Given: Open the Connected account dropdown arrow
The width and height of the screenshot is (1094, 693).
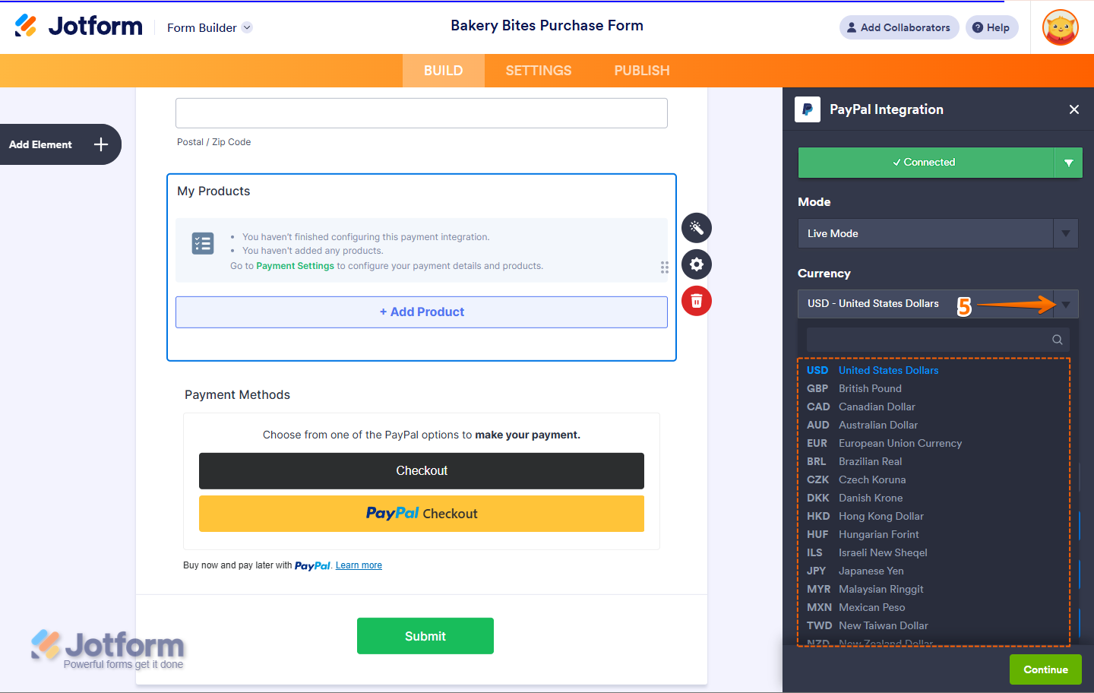Looking at the screenshot, I should 1069,163.
